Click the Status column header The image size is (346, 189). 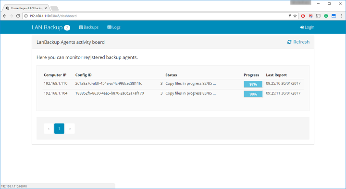coord(171,75)
